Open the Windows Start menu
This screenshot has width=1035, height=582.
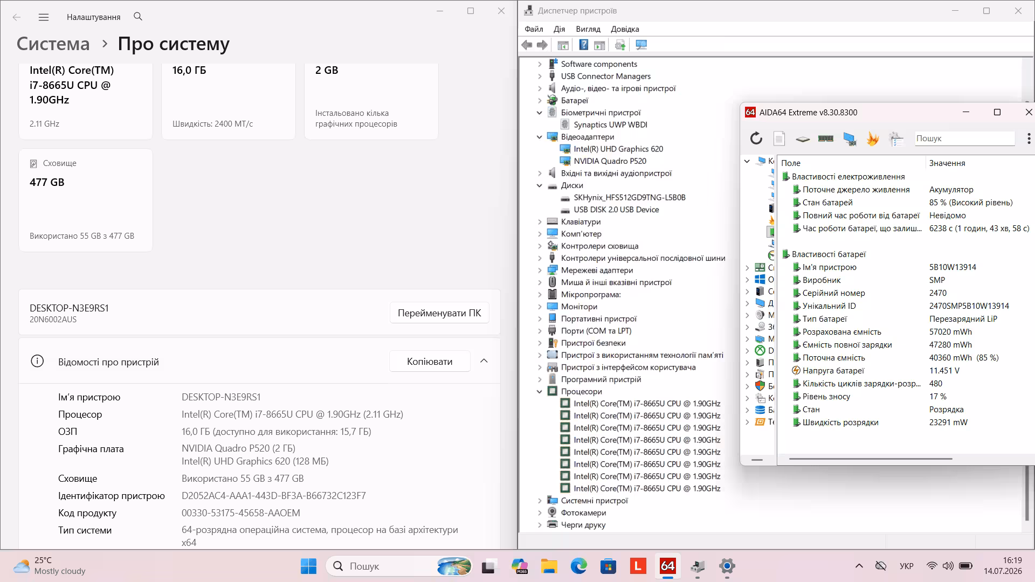click(x=309, y=566)
